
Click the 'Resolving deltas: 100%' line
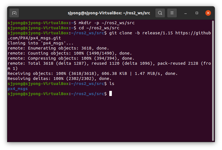60,79
